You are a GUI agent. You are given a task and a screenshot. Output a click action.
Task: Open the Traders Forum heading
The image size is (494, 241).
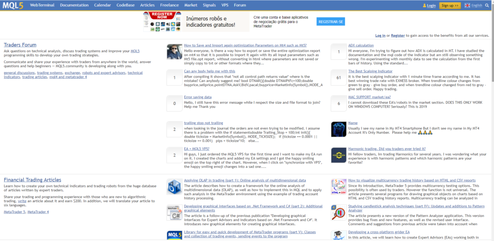point(20,45)
